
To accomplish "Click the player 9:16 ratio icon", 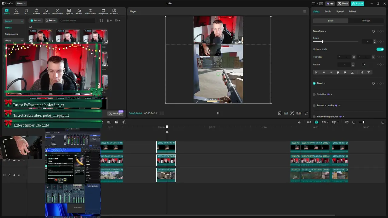I will [x=299, y=113].
